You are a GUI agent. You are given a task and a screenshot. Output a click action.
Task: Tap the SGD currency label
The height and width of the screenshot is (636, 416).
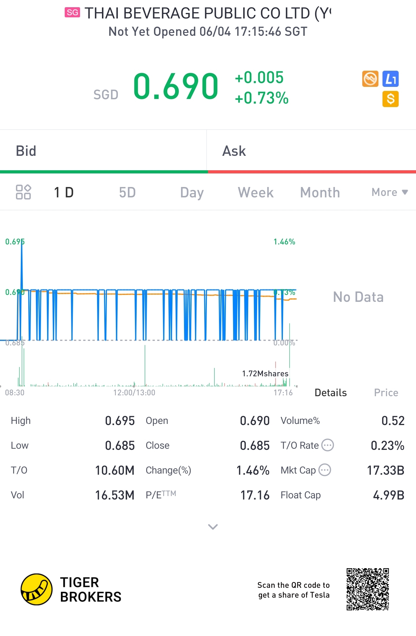coord(106,95)
